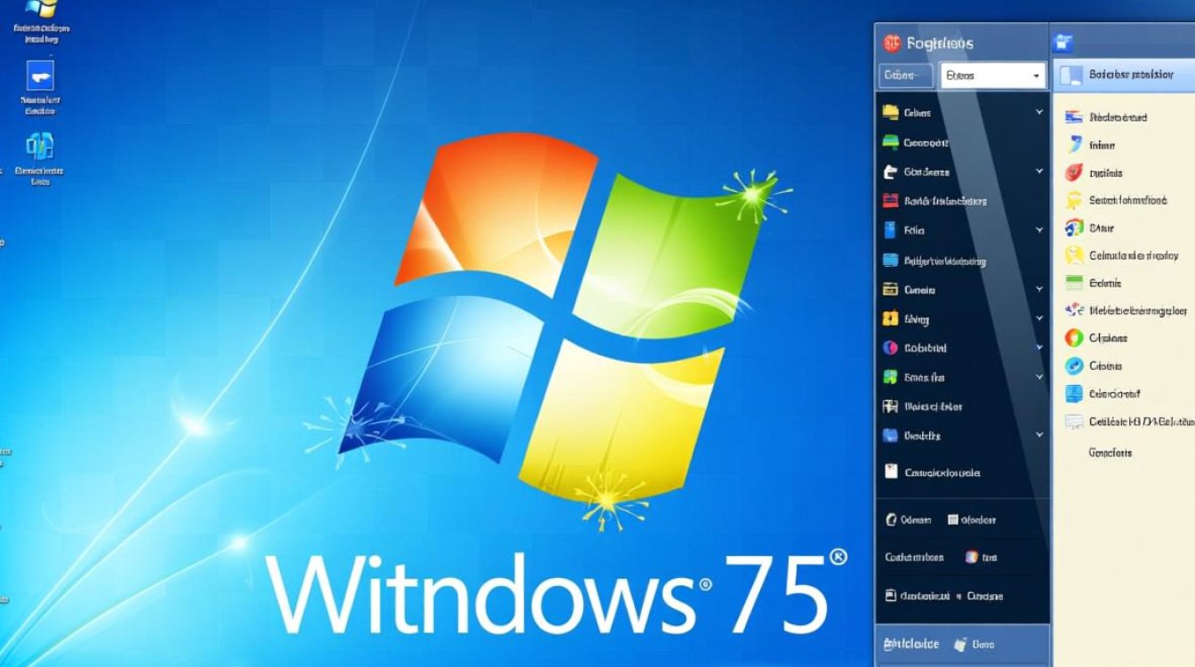Expand the chevron next to the blue folder entry
This screenshot has width=1195, height=667.
click(x=1039, y=229)
